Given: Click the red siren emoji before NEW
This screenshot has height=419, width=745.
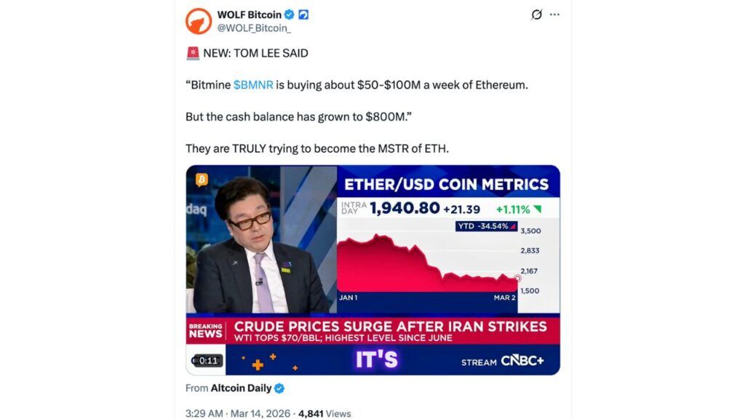Looking at the screenshot, I should [x=193, y=53].
